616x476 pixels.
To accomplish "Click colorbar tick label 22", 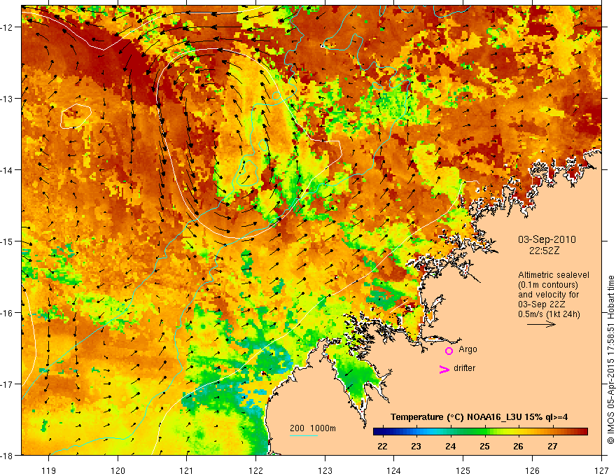I will pos(382,446).
